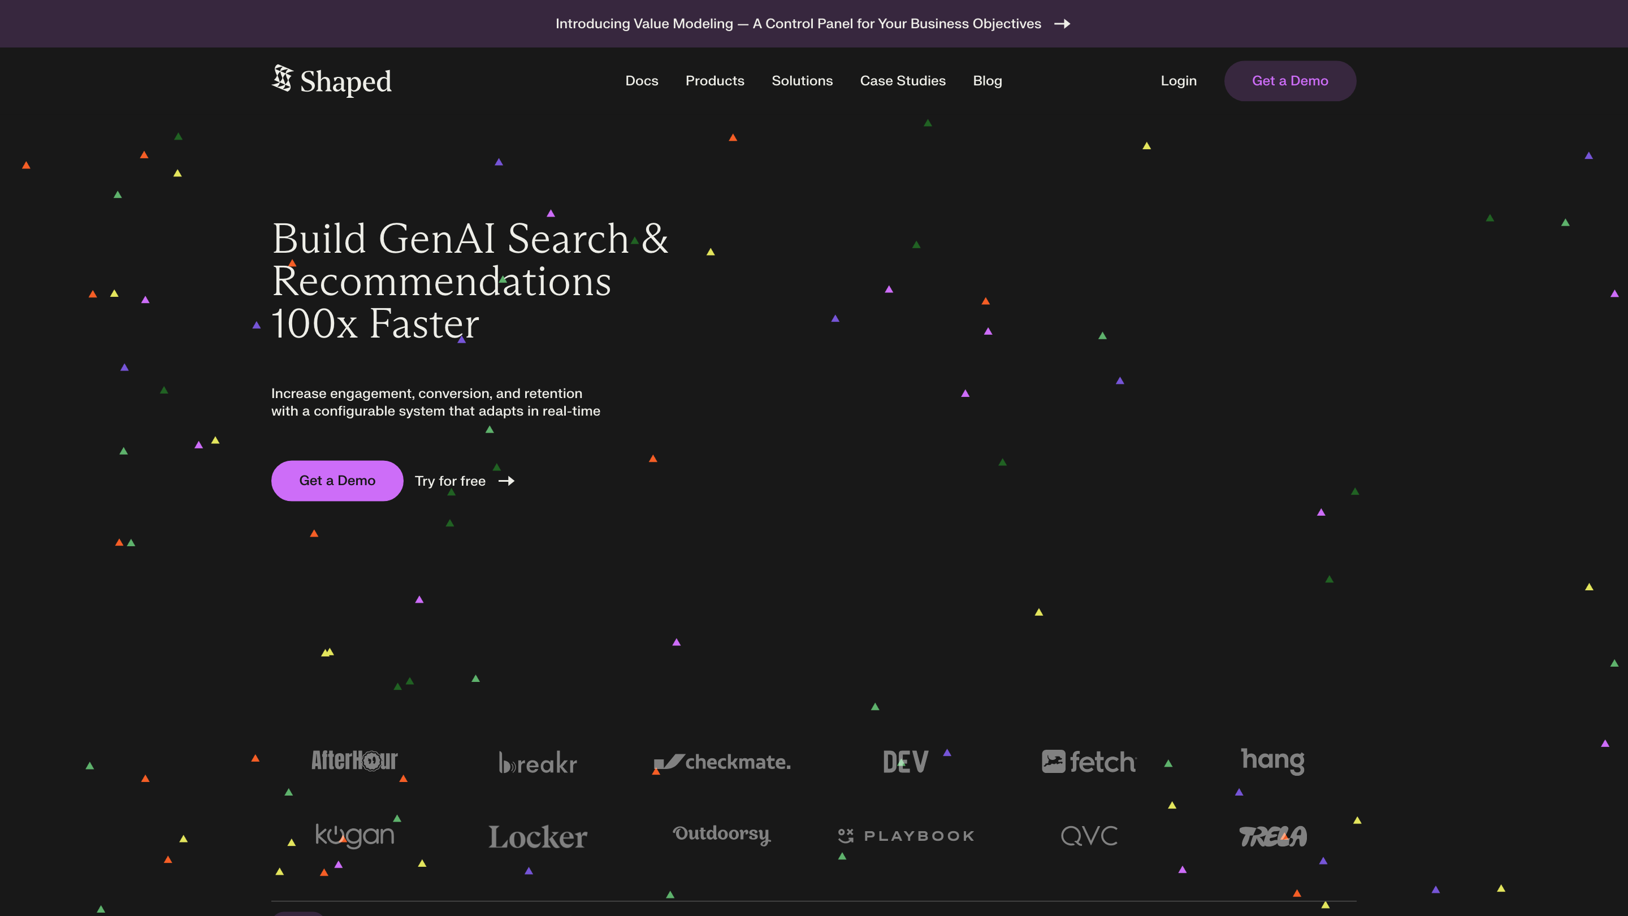Open the Solutions menu
Image resolution: width=1628 pixels, height=916 pixels.
coord(802,81)
